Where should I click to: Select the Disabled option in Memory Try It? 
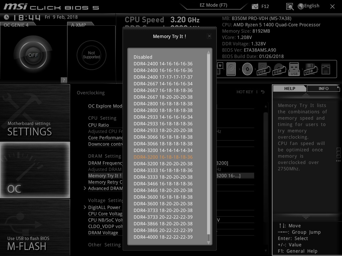click(x=143, y=57)
